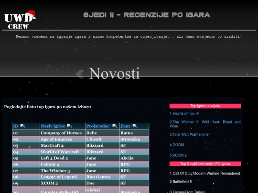This screenshot has height=193, width=258.
Task: Click the Doe producer cell
Action: coord(102,183)
